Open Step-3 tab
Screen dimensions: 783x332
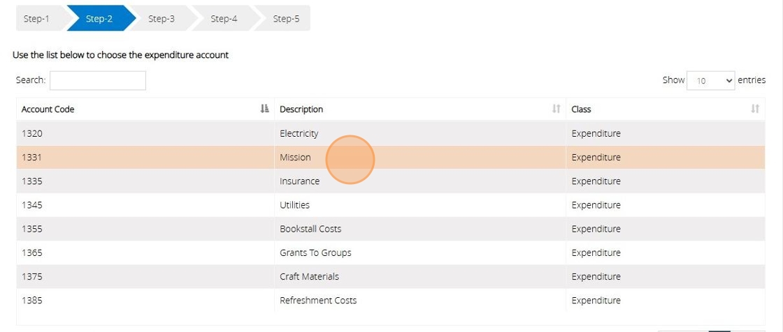[x=161, y=19]
